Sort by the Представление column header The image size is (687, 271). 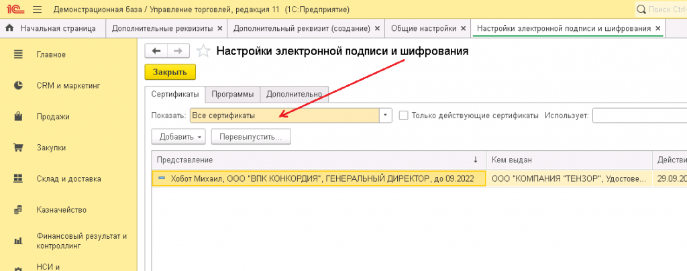315,160
